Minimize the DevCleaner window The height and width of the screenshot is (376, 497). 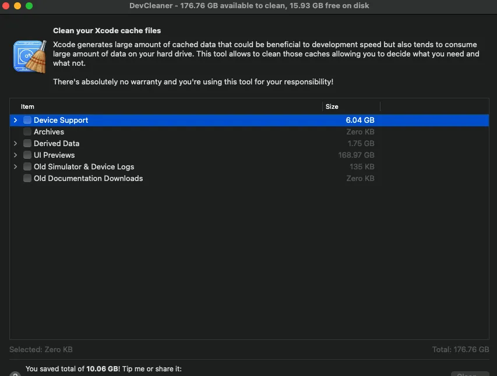(17, 6)
